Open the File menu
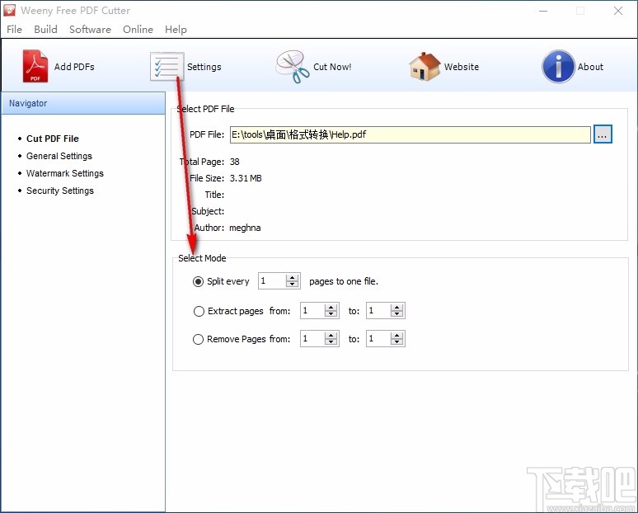This screenshot has height=513, width=638. click(14, 30)
